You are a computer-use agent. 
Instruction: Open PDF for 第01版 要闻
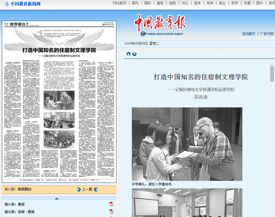(111, 204)
